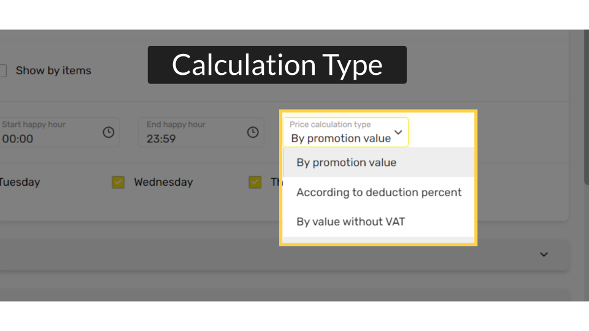Image resolution: width=589 pixels, height=331 pixels.
Task: Toggle the checkbox next to Th
Action: (255, 182)
